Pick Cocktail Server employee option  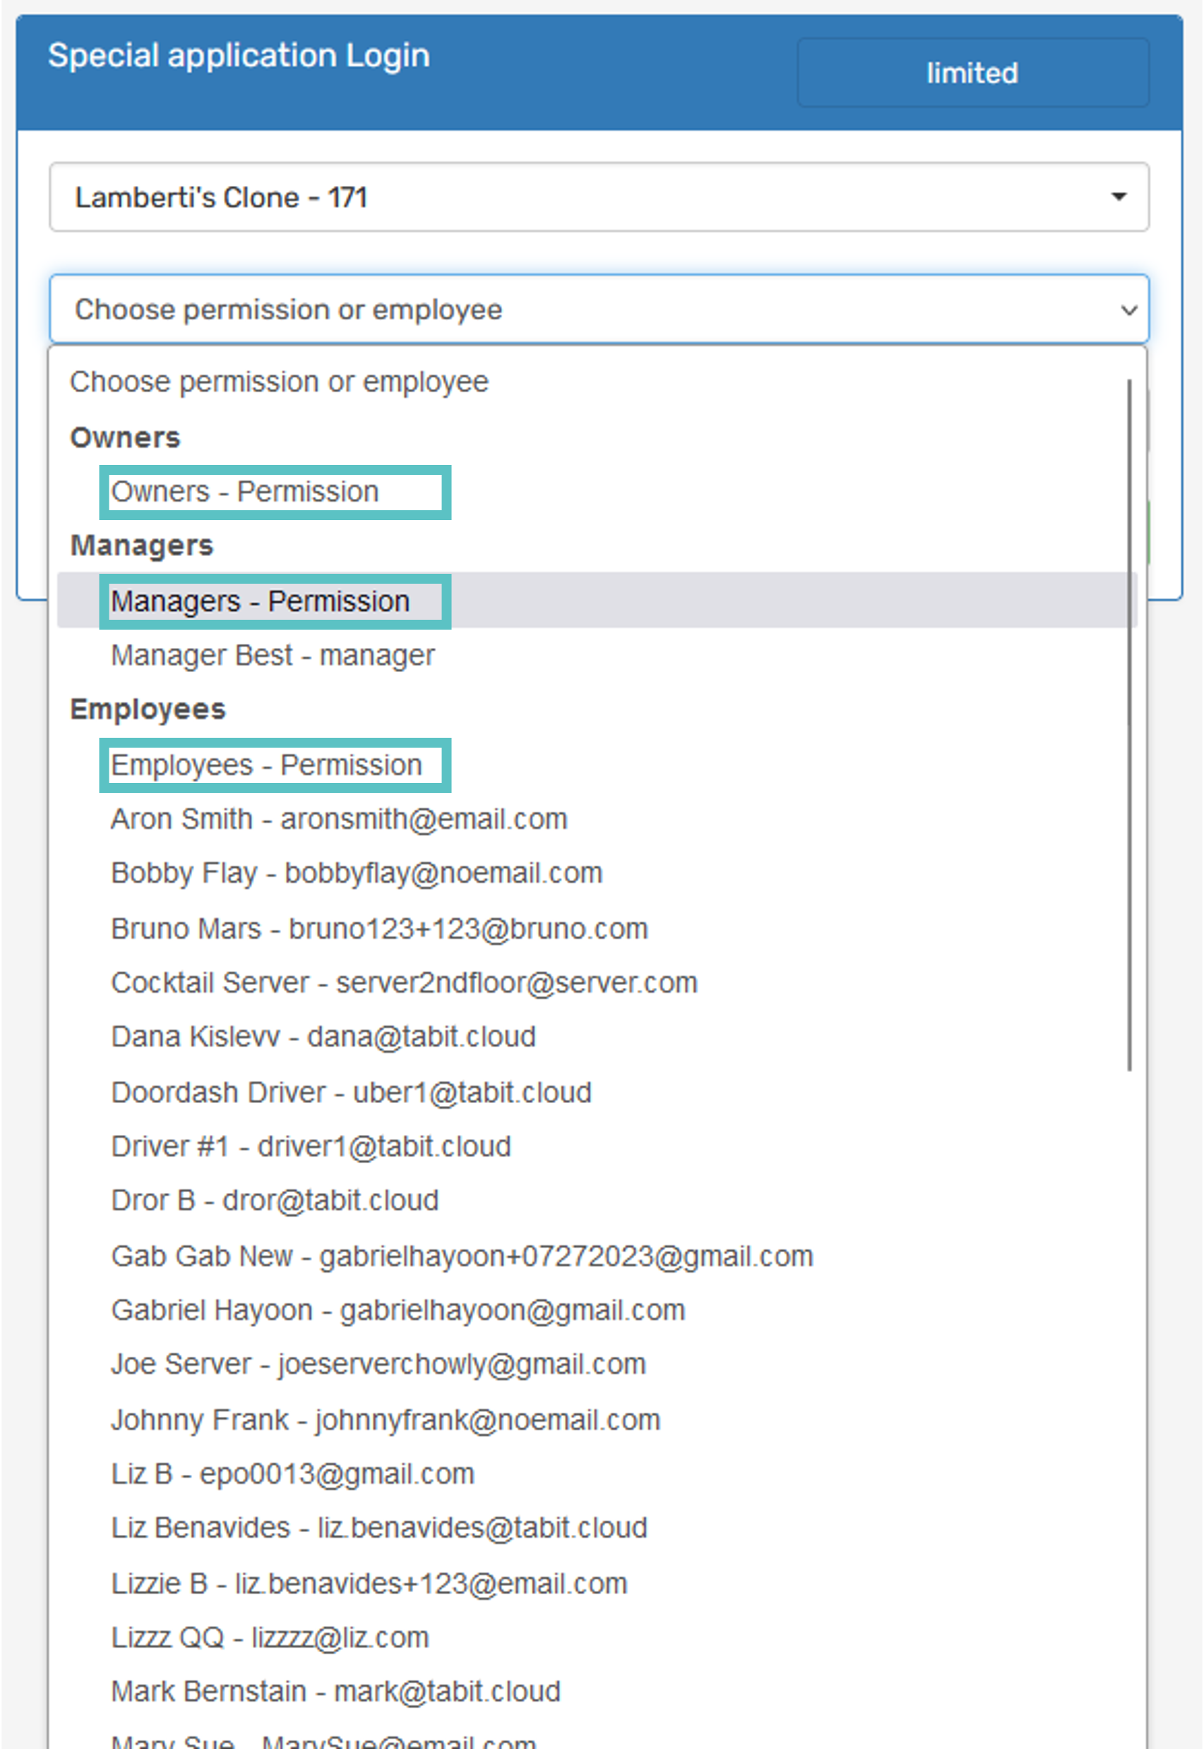tap(404, 983)
